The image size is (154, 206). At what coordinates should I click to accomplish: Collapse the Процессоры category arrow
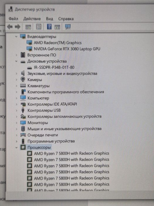(x=16, y=147)
